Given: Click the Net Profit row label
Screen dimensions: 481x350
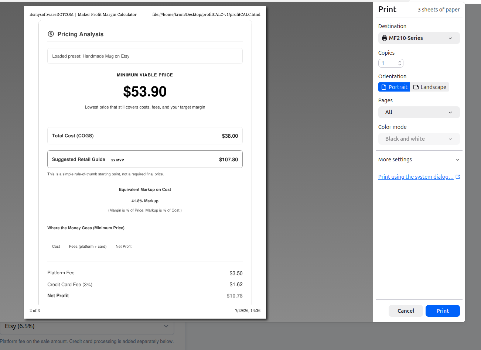Looking at the screenshot, I should coord(58,296).
